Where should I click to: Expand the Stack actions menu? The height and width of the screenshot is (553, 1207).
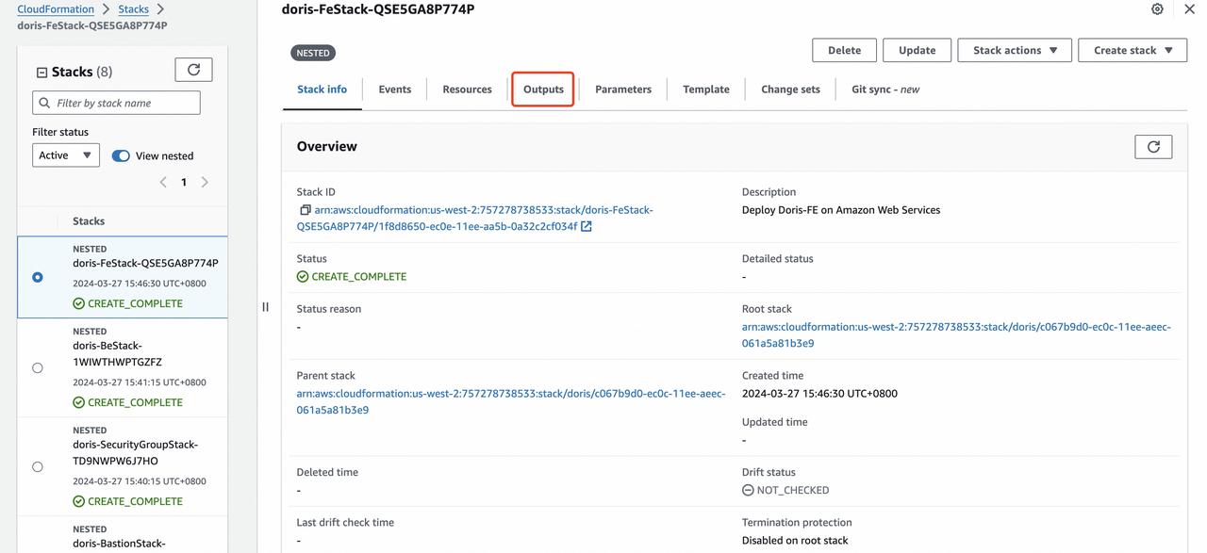pos(1015,50)
